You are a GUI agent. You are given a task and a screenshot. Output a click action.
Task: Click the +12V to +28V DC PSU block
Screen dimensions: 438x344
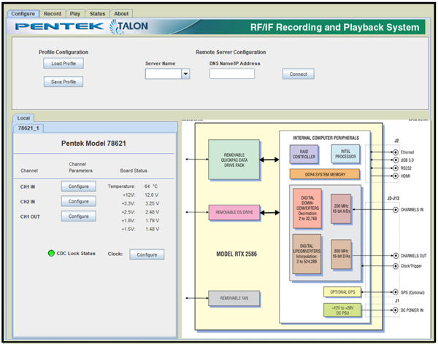coord(342,310)
